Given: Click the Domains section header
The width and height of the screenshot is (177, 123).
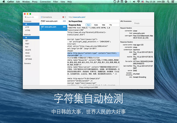Looking at the screenshot, I should pos(27,63).
